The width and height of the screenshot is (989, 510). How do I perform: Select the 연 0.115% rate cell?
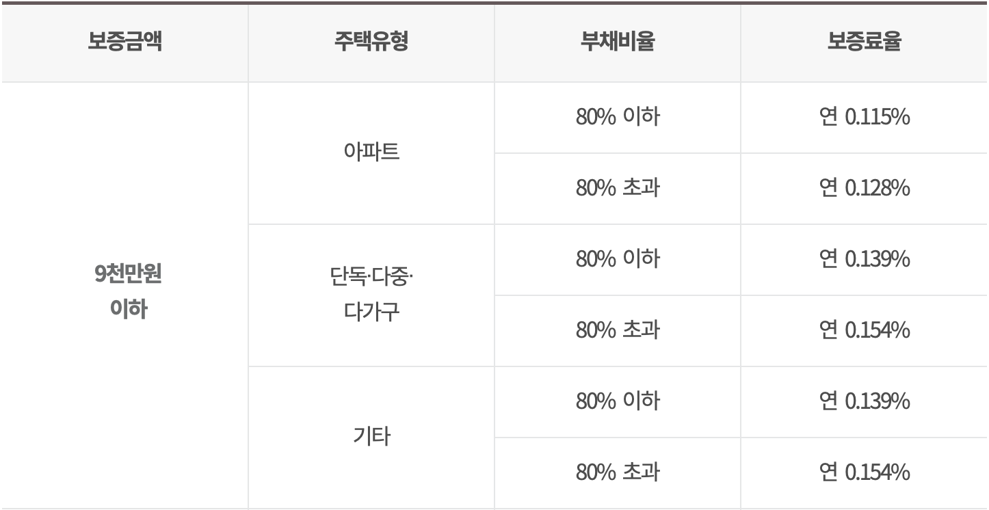865,118
